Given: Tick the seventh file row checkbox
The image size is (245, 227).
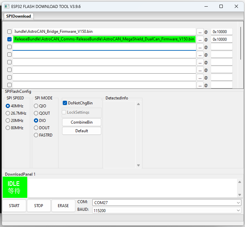Looking at the screenshot, I should pos(9,78).
